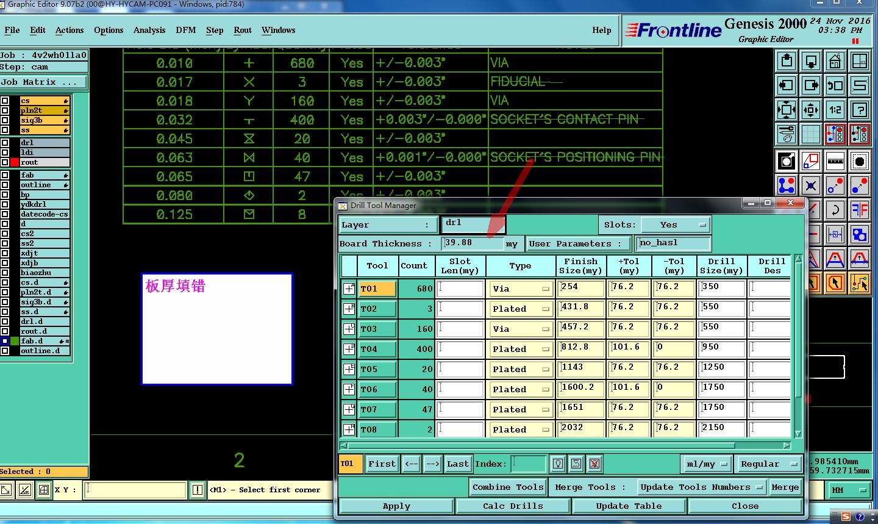Click the Calc Drills button
The width and height of the screenshot is (878, 524).
(513, 506)
